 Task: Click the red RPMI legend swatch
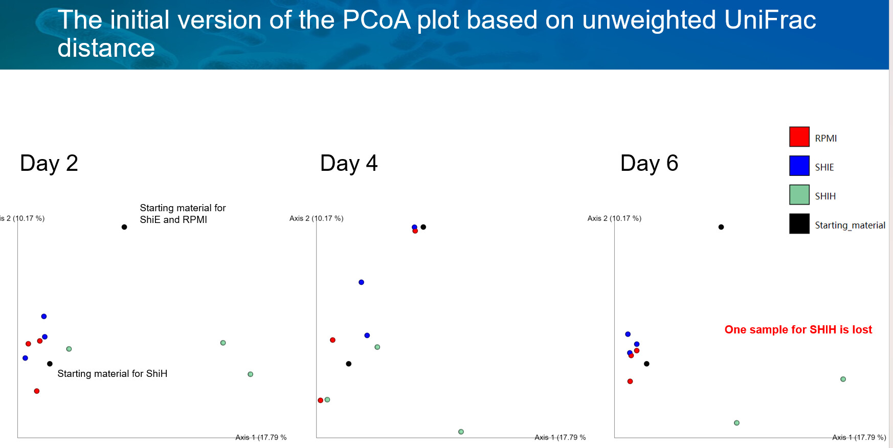click(x=799, y=137)
